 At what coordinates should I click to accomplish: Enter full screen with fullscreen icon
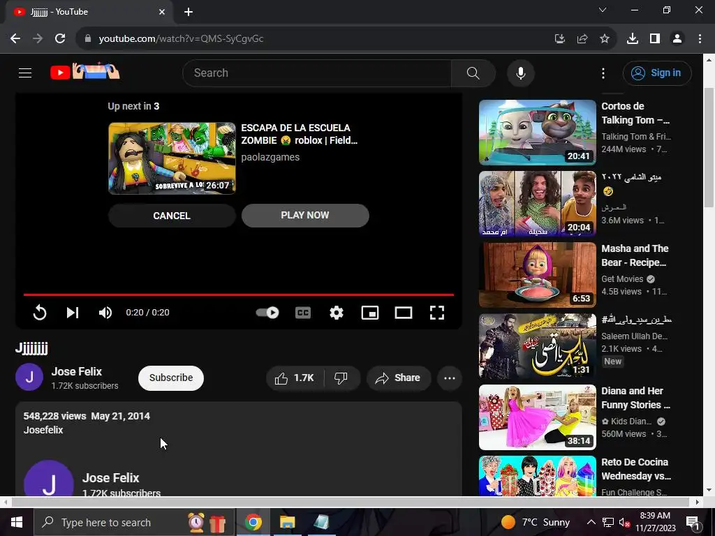coord(437,313)
